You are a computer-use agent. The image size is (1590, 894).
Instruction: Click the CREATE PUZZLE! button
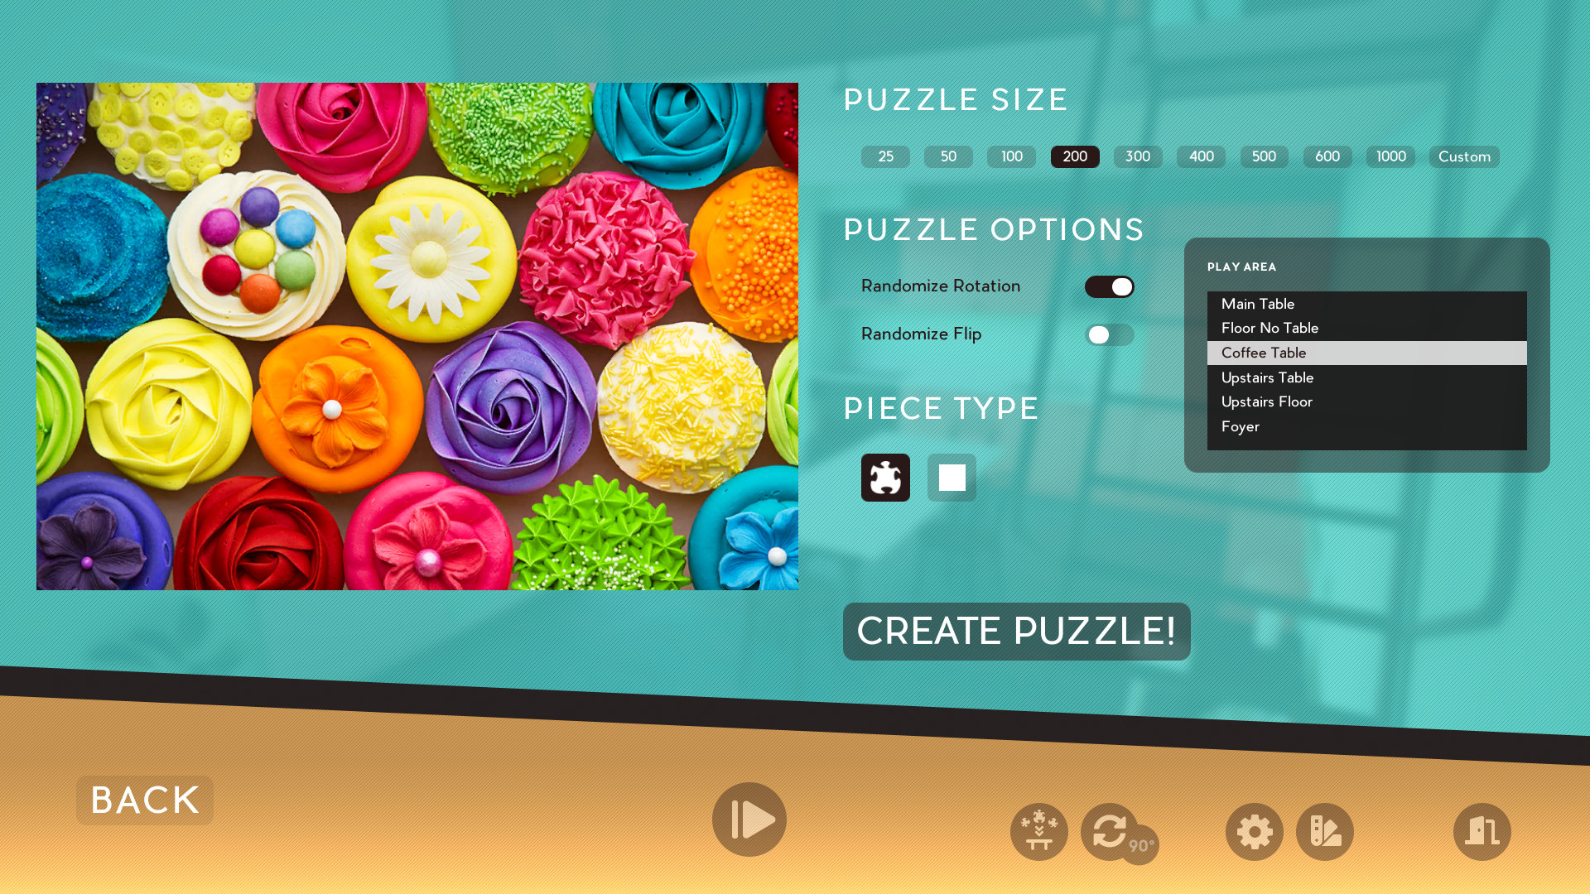coord(1017,631)
